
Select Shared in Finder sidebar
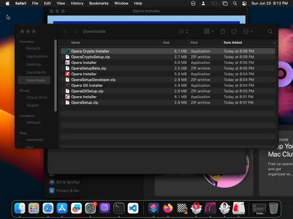[32, 106]
